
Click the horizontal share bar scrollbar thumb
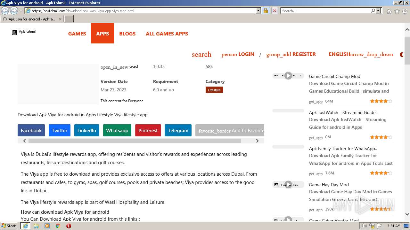(135, 141)
